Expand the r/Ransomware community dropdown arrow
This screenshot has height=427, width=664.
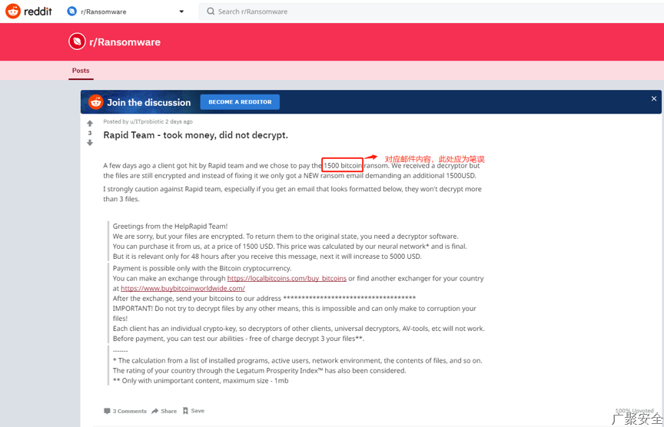pyautogui.click(x=181, y=12)
